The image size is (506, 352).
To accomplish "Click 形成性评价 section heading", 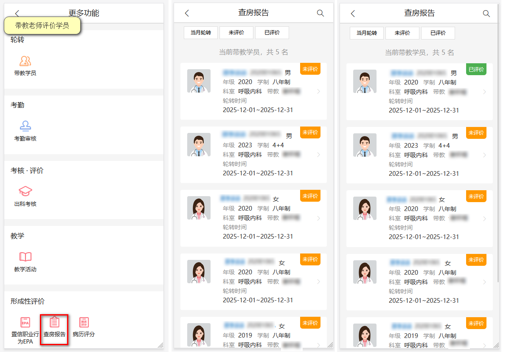I will click(x=28, y=301).
